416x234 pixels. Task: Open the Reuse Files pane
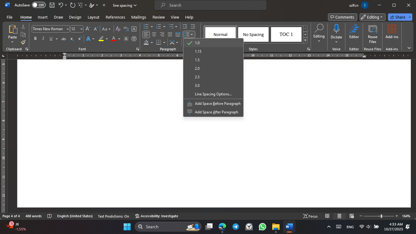click(372, 34)
